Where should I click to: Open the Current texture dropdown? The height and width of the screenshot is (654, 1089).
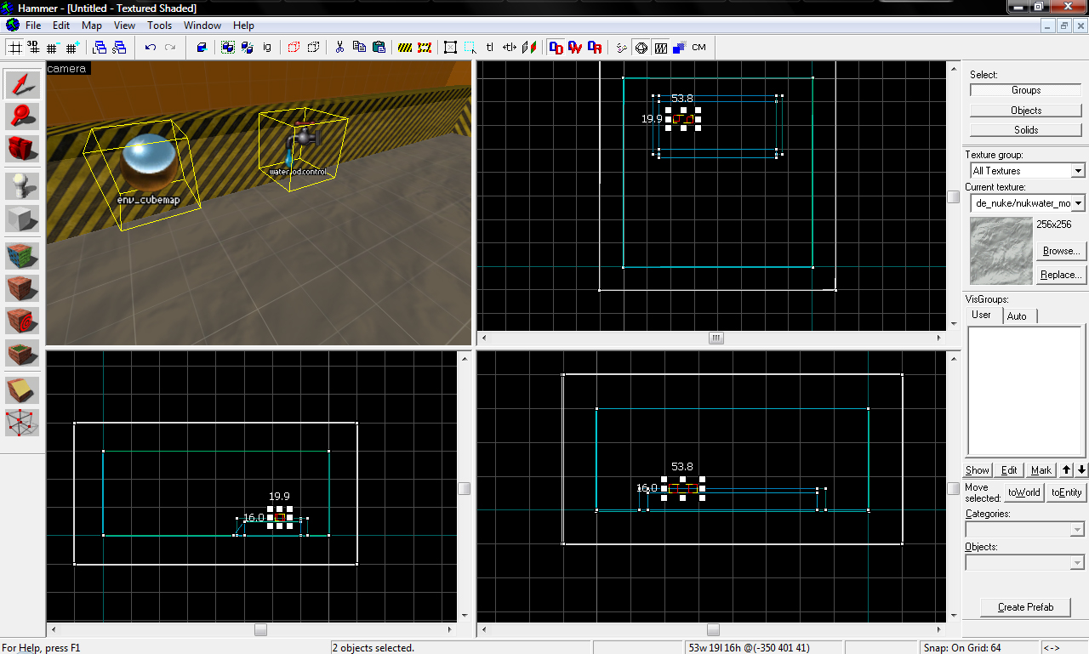(x=1078, y=203)
